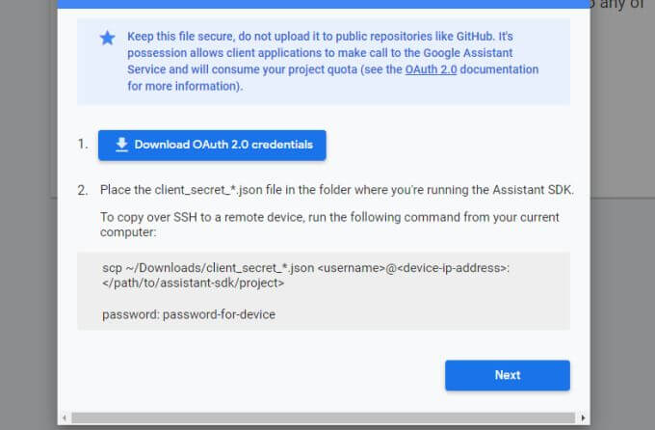Proceed with the Next button

click(507, 375)
